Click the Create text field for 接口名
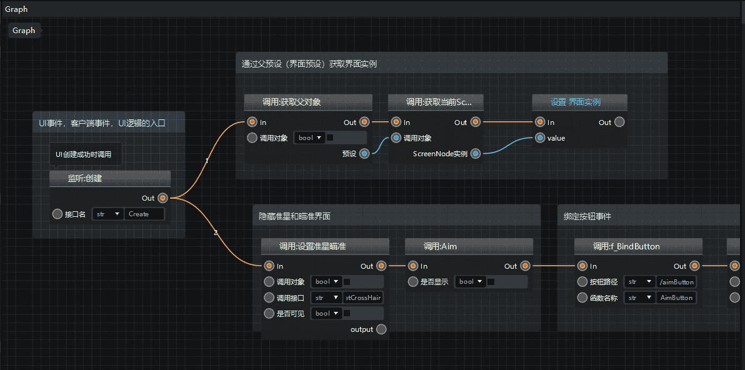The width and height of the screenshot is (745, 370). click(145, 214)
